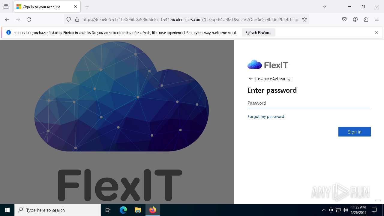
Task: Expand the list all tabs chevron
Action: tap(325, 7)
